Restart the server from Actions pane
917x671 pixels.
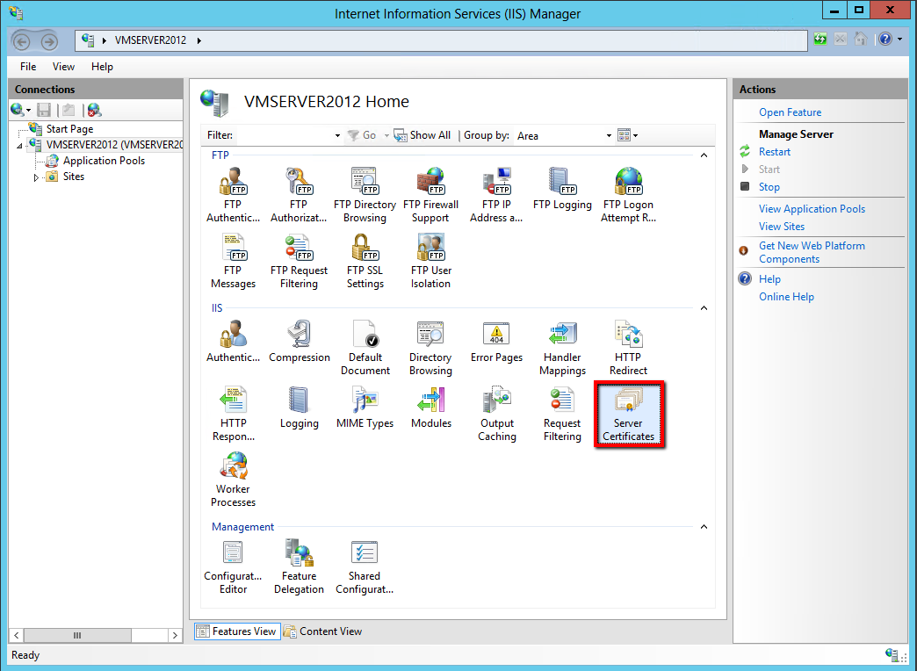pos(775,151)
